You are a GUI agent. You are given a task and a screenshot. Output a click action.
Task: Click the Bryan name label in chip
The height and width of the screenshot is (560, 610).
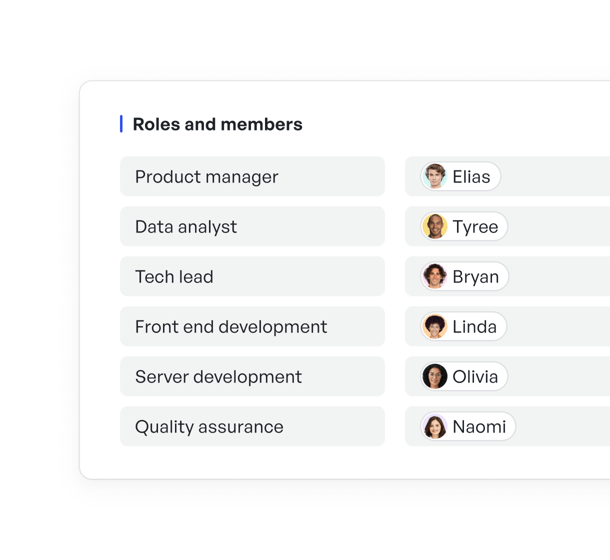(475, 277)
